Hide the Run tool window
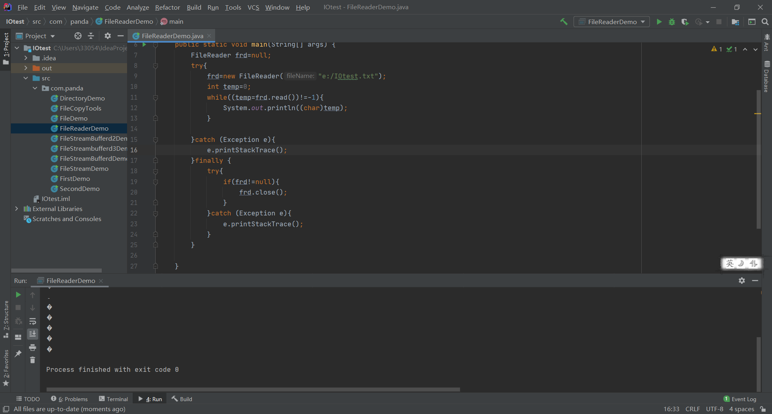This screenshot has height=414, width=772. [x=755, y=281]
